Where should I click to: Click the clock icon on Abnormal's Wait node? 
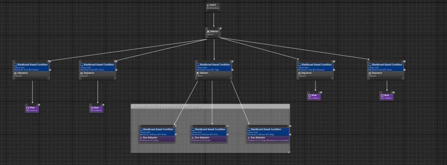click(310, 95)
